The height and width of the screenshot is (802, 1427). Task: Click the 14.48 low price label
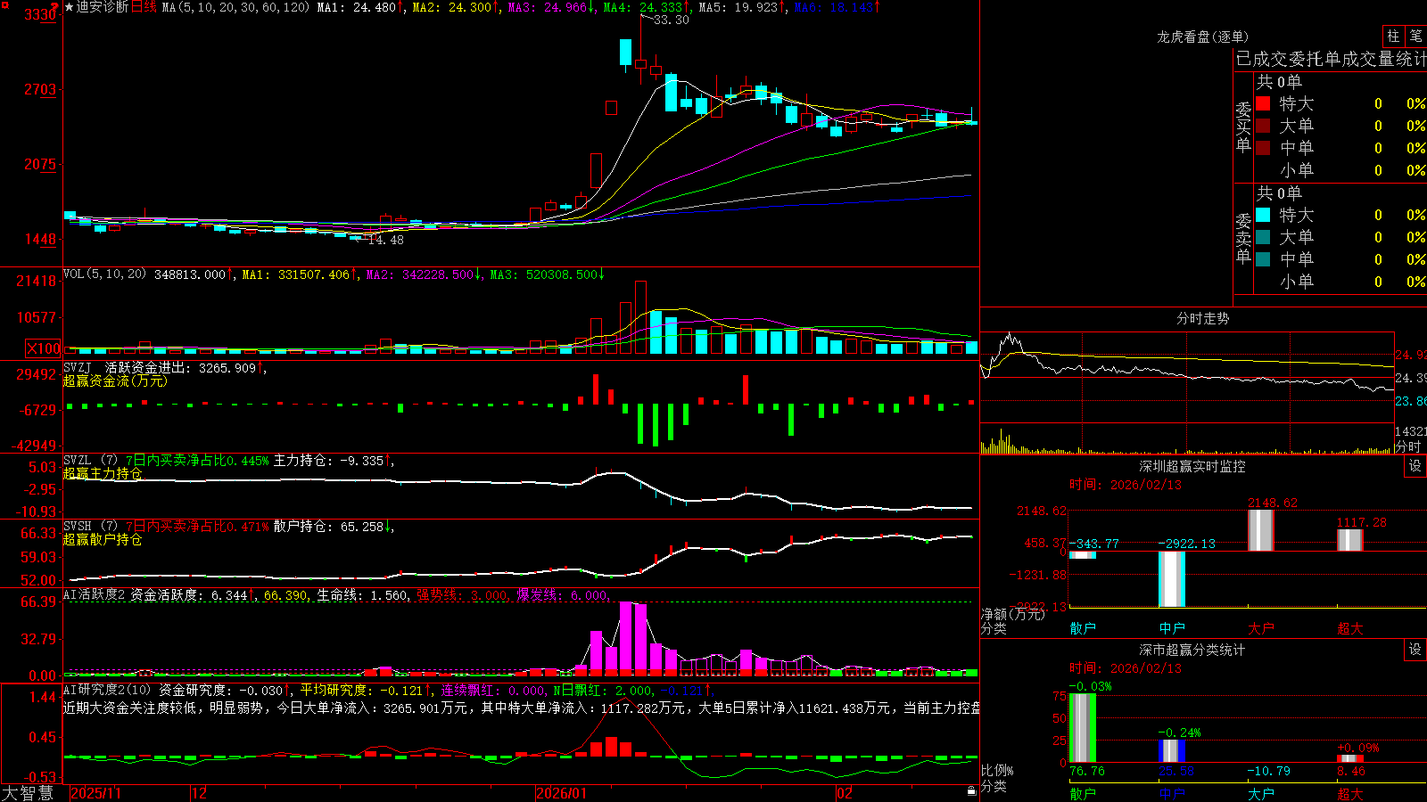tap(385, 240)
